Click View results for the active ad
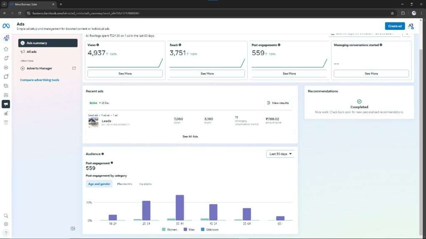 [x=277, y=103]
